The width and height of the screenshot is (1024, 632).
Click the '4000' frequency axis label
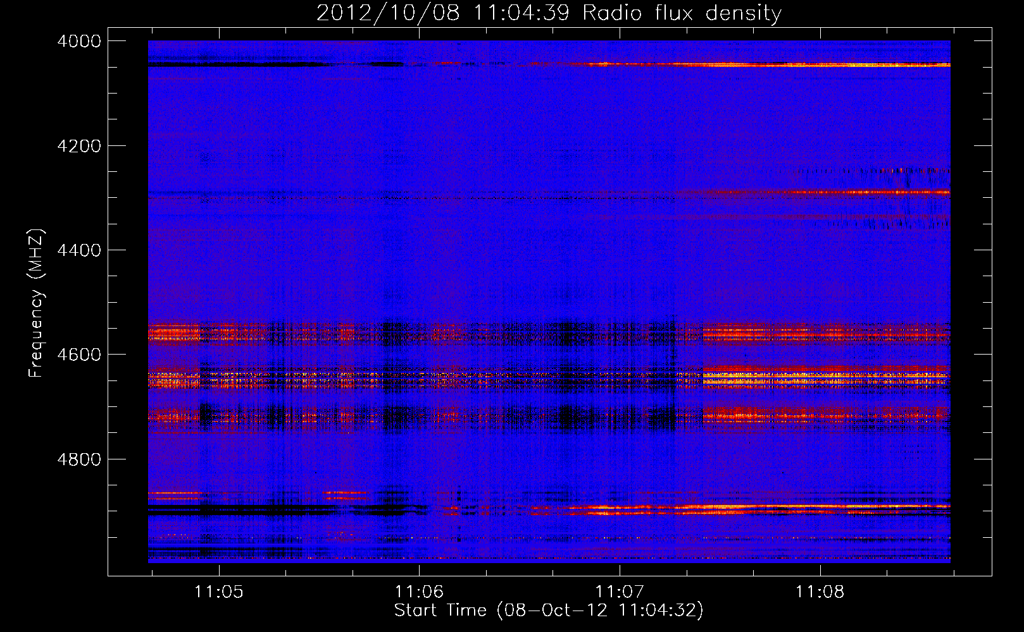79,41
